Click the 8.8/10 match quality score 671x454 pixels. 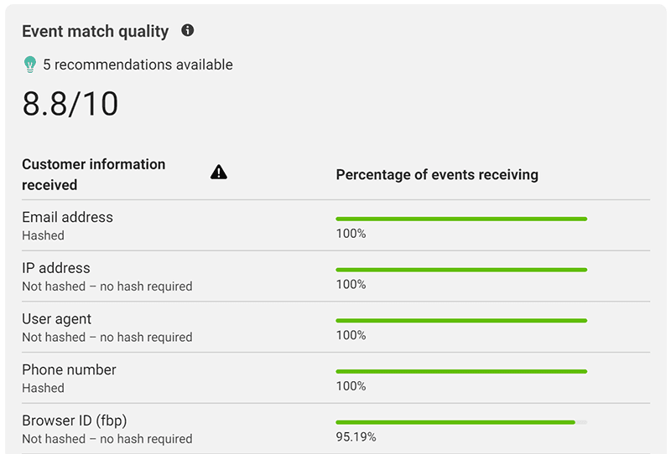70,104
